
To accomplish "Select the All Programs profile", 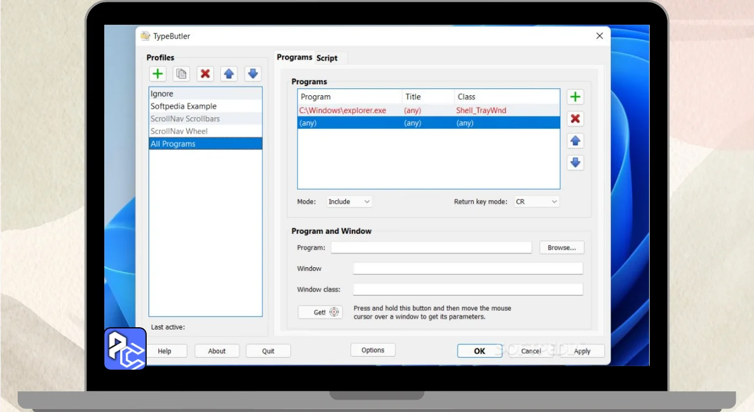I will (x=206, y=144).
